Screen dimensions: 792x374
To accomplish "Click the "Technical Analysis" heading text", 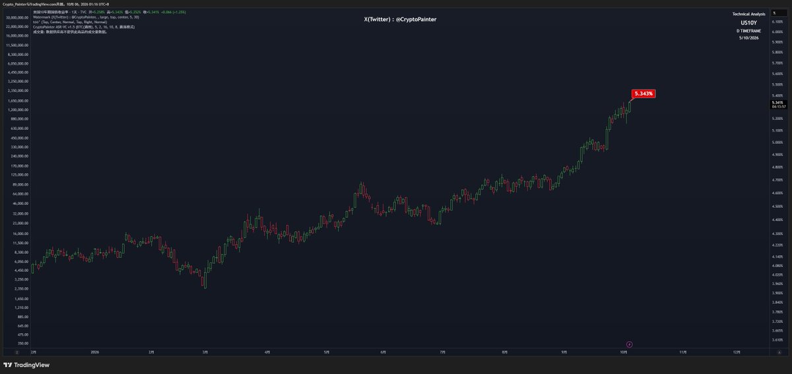I will 748,14.
